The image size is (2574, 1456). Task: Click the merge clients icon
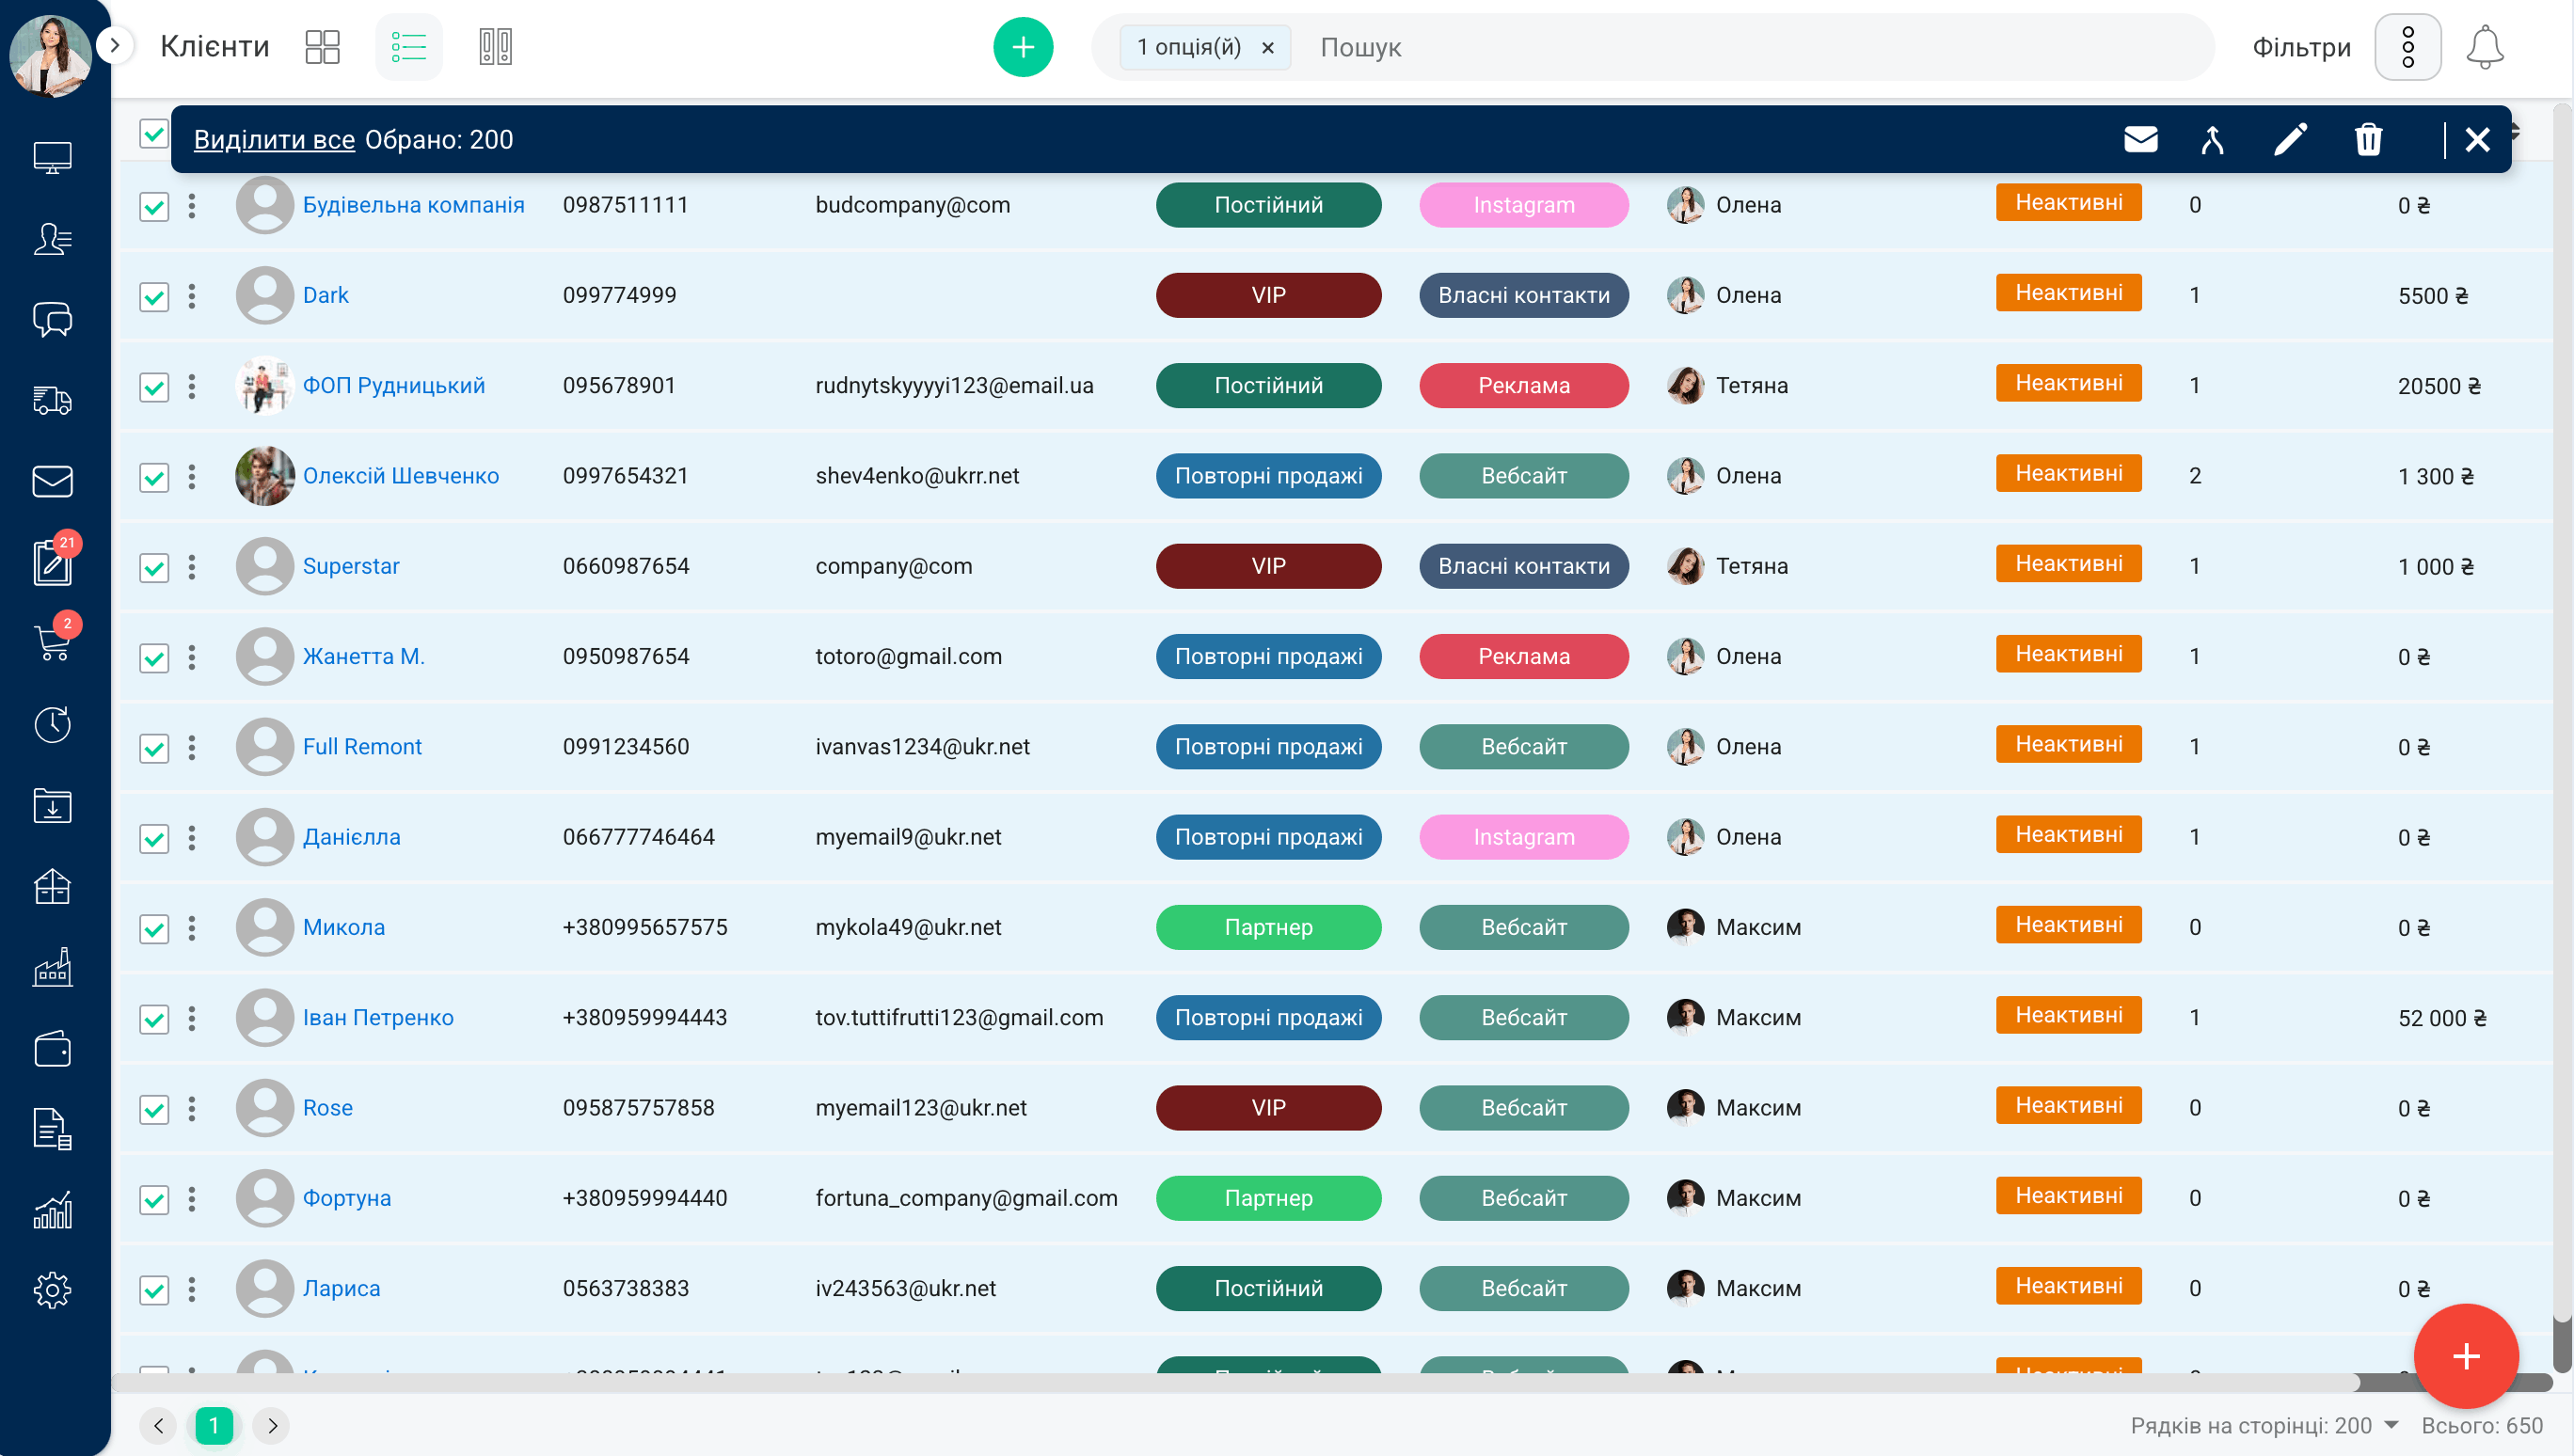coord(2212,139)
